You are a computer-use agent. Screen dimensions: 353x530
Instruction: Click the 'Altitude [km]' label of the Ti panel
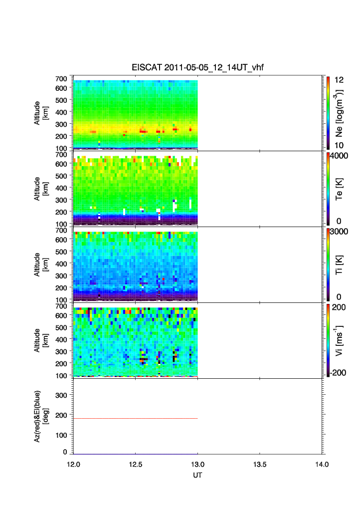[x=41, y=265]
